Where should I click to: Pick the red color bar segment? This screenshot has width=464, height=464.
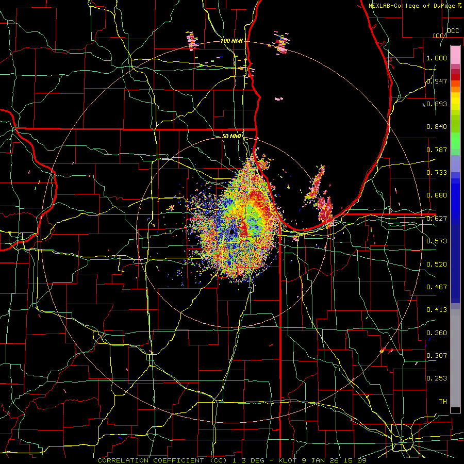[455, 77]
